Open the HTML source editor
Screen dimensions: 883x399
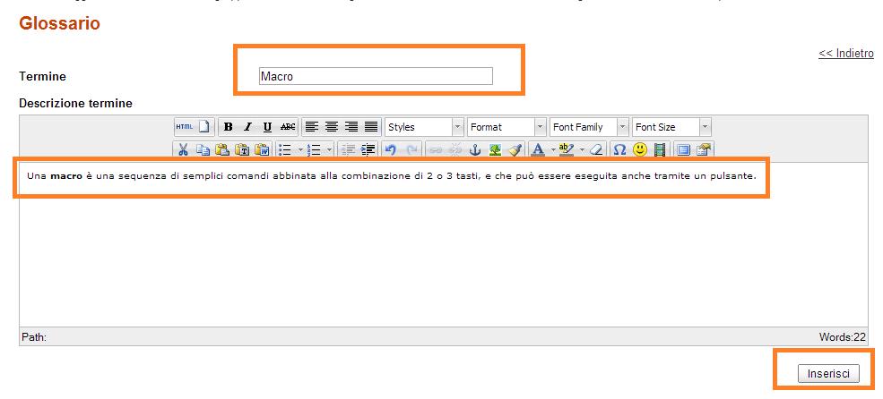pos(184,127)
